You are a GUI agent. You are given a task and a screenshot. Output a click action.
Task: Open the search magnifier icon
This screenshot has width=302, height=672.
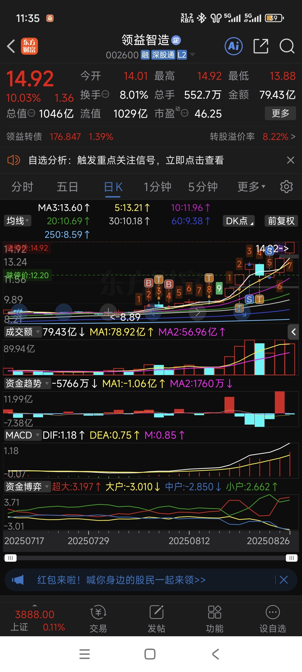coord(287,46)
